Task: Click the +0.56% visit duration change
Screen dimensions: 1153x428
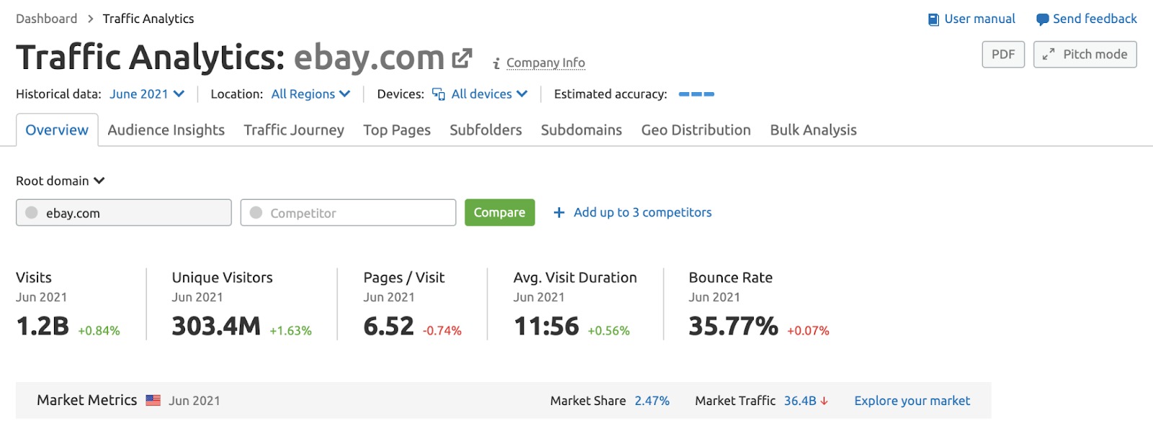Action: pos(608,331)
